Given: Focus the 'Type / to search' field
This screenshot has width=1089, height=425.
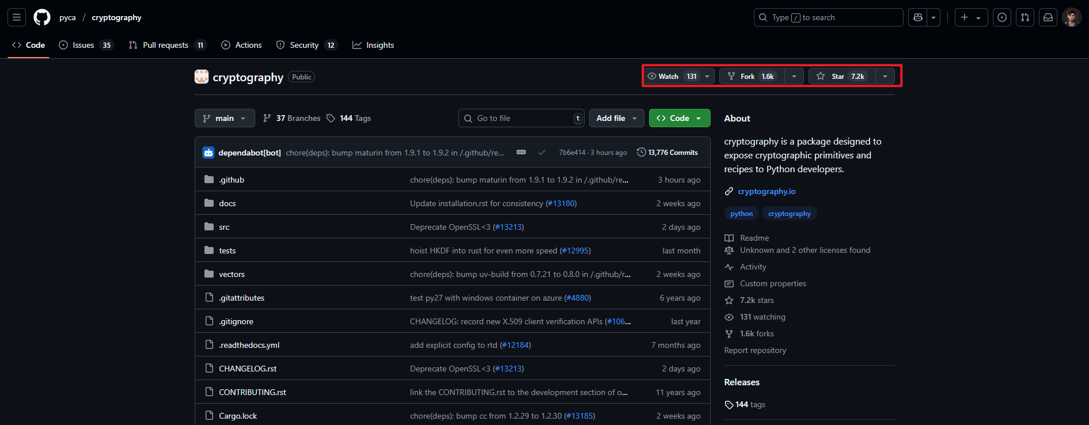Looking at the screenshot, I should click(828, 17).
